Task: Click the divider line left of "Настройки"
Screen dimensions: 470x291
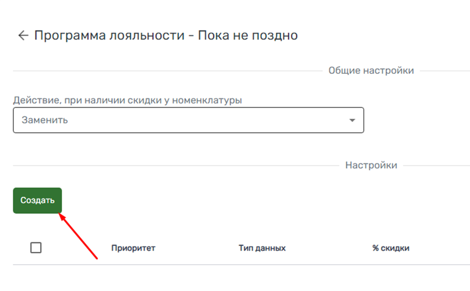Action: click(174, 166)
